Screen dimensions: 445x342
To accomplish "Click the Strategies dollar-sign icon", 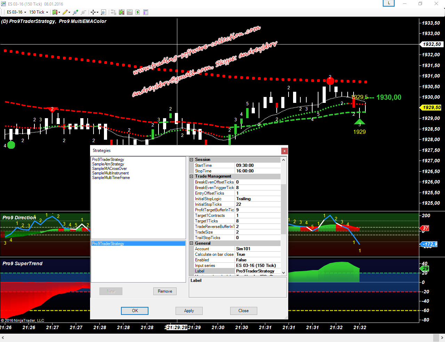I will pos(138,12).
